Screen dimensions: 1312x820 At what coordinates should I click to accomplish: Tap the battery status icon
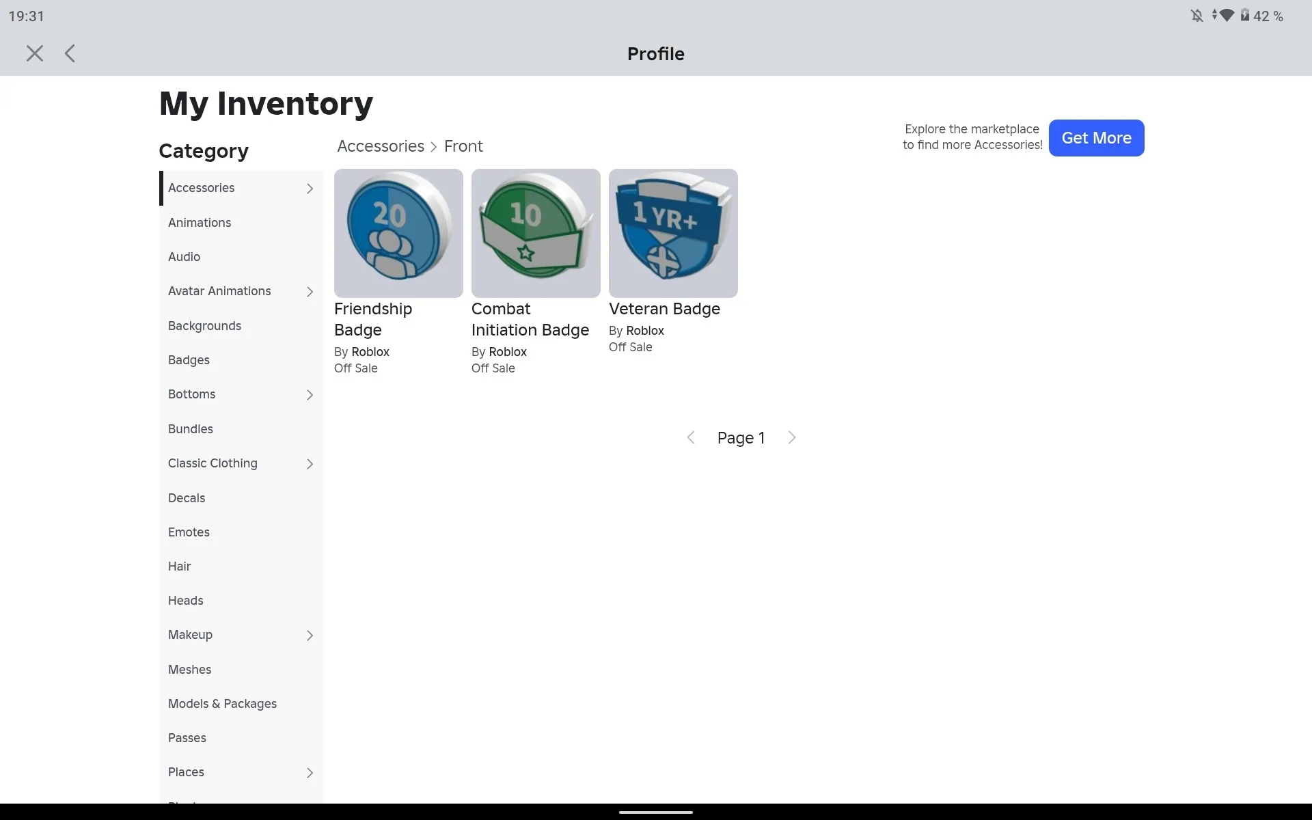[1245, 15]
